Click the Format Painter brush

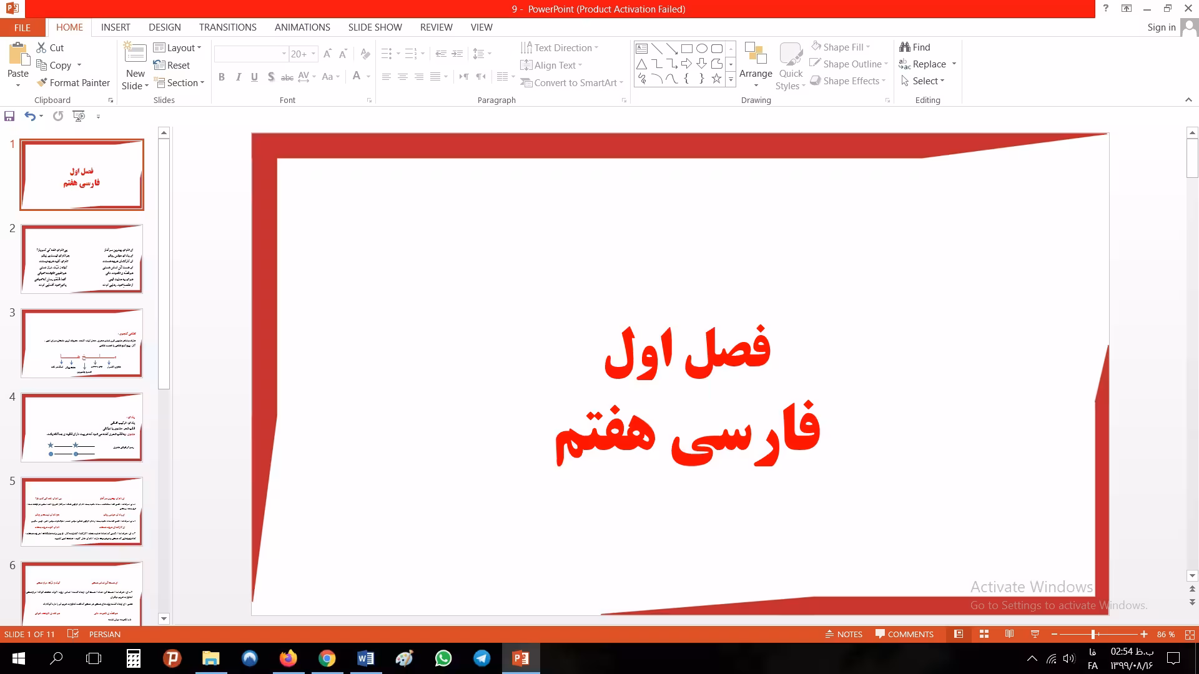[x=42, y=82]
